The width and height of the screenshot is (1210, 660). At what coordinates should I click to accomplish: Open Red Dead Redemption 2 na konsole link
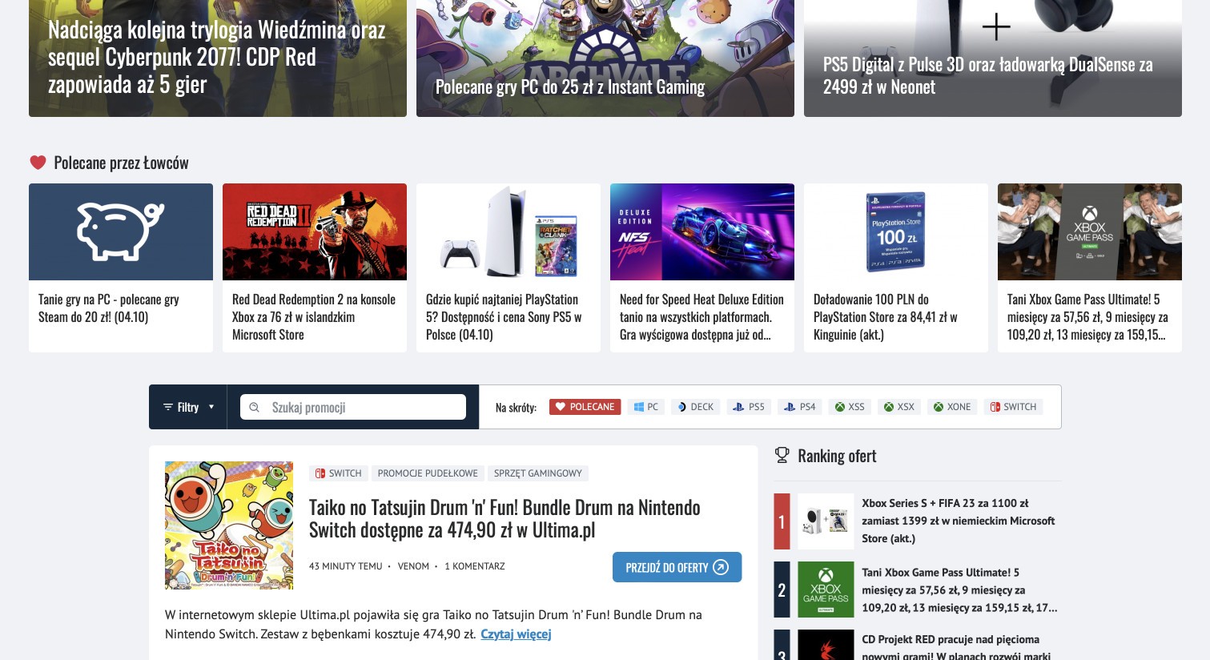[314, 317]
